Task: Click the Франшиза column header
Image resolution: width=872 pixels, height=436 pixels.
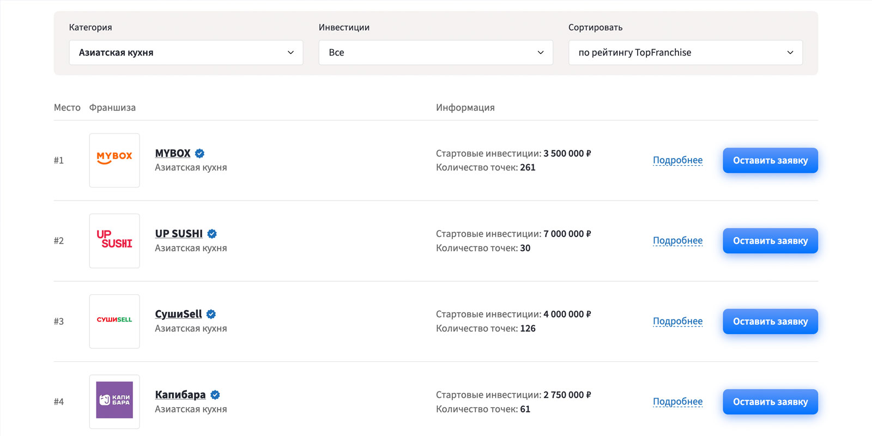Action: [112, 107]
